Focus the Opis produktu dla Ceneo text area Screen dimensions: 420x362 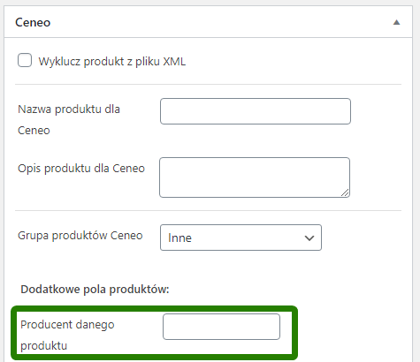(x=255, y=177)
